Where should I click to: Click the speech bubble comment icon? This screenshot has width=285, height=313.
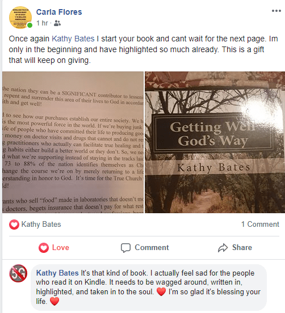click(x=125, y=248)
